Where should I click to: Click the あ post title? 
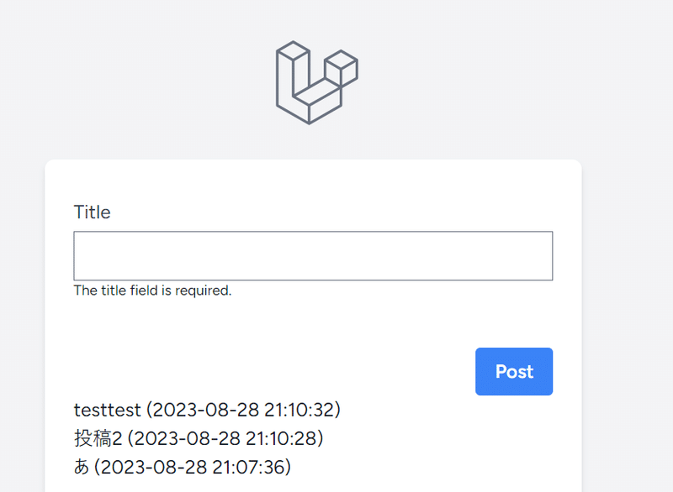click(x=82, y=467)
